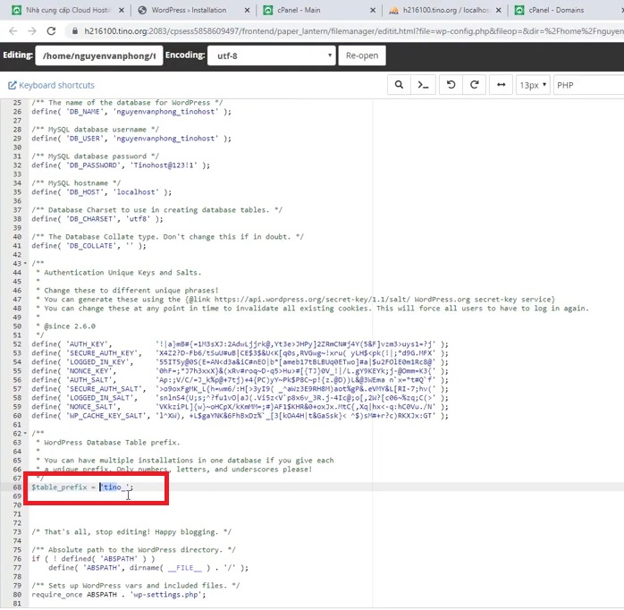This screenshot has width=624, height=610.
Task: Click the DB_CHARSET utf8 line
Action: (x=97, y=219)
